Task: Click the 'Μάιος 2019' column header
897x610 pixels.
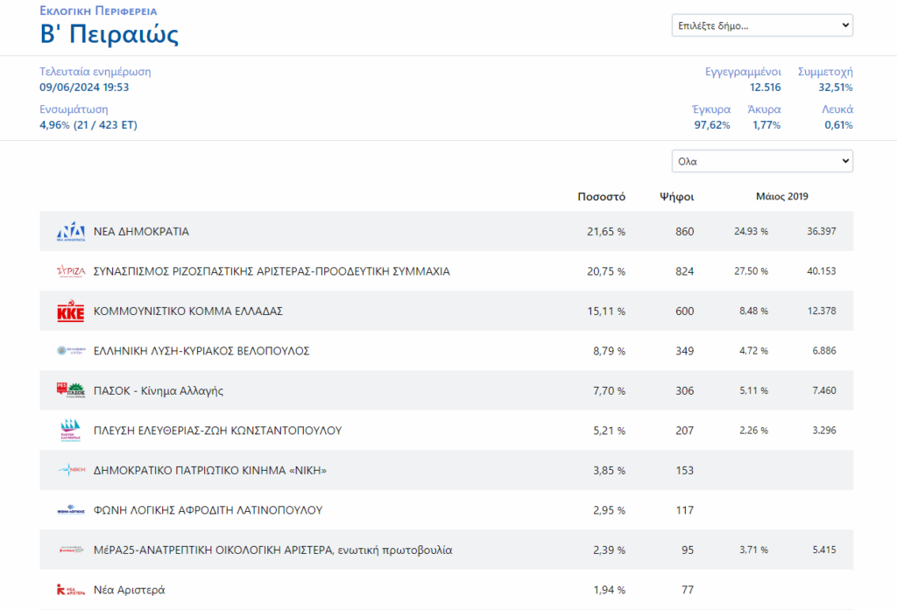Action: [782, 197]
